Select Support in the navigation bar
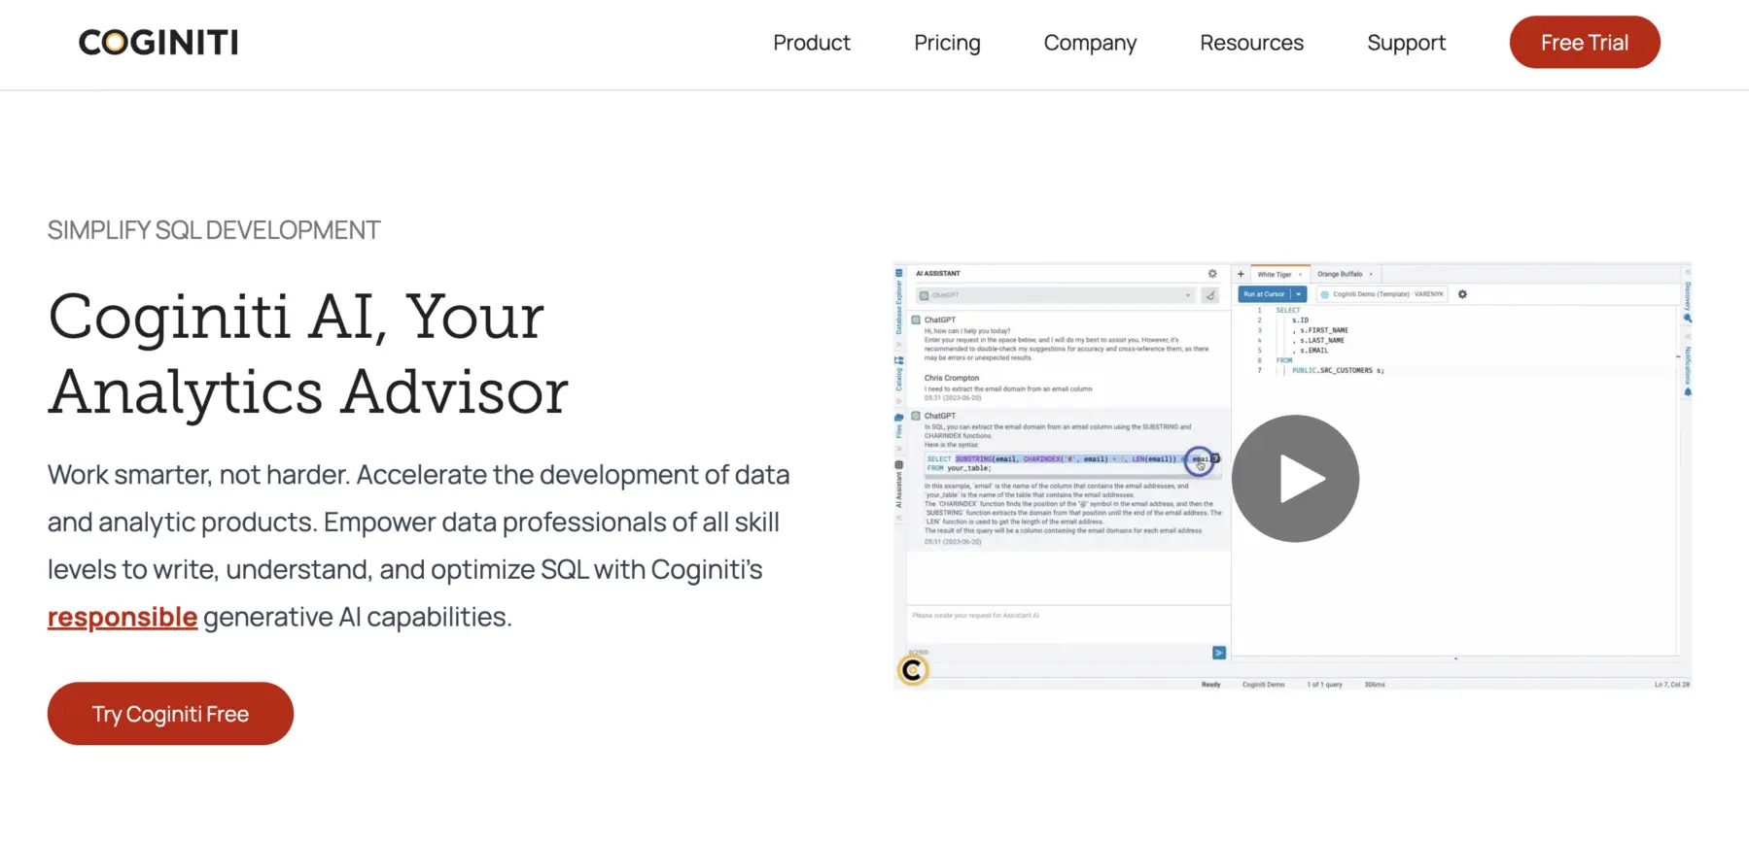The width and height of the screenshot is (1749, 844). click(1406, 43)
